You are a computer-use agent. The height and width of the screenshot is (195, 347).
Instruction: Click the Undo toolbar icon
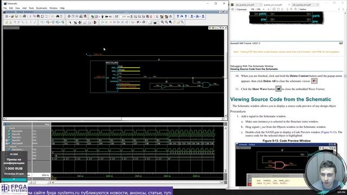[42, 16]
